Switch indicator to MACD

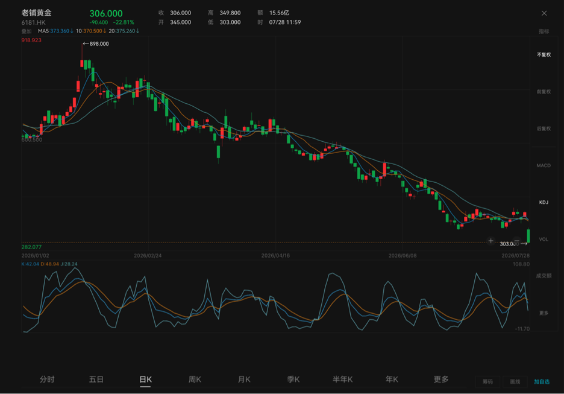544,165
